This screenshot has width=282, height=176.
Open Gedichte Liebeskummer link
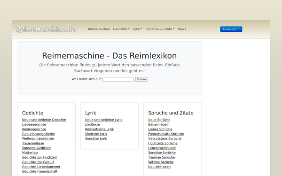41,167
